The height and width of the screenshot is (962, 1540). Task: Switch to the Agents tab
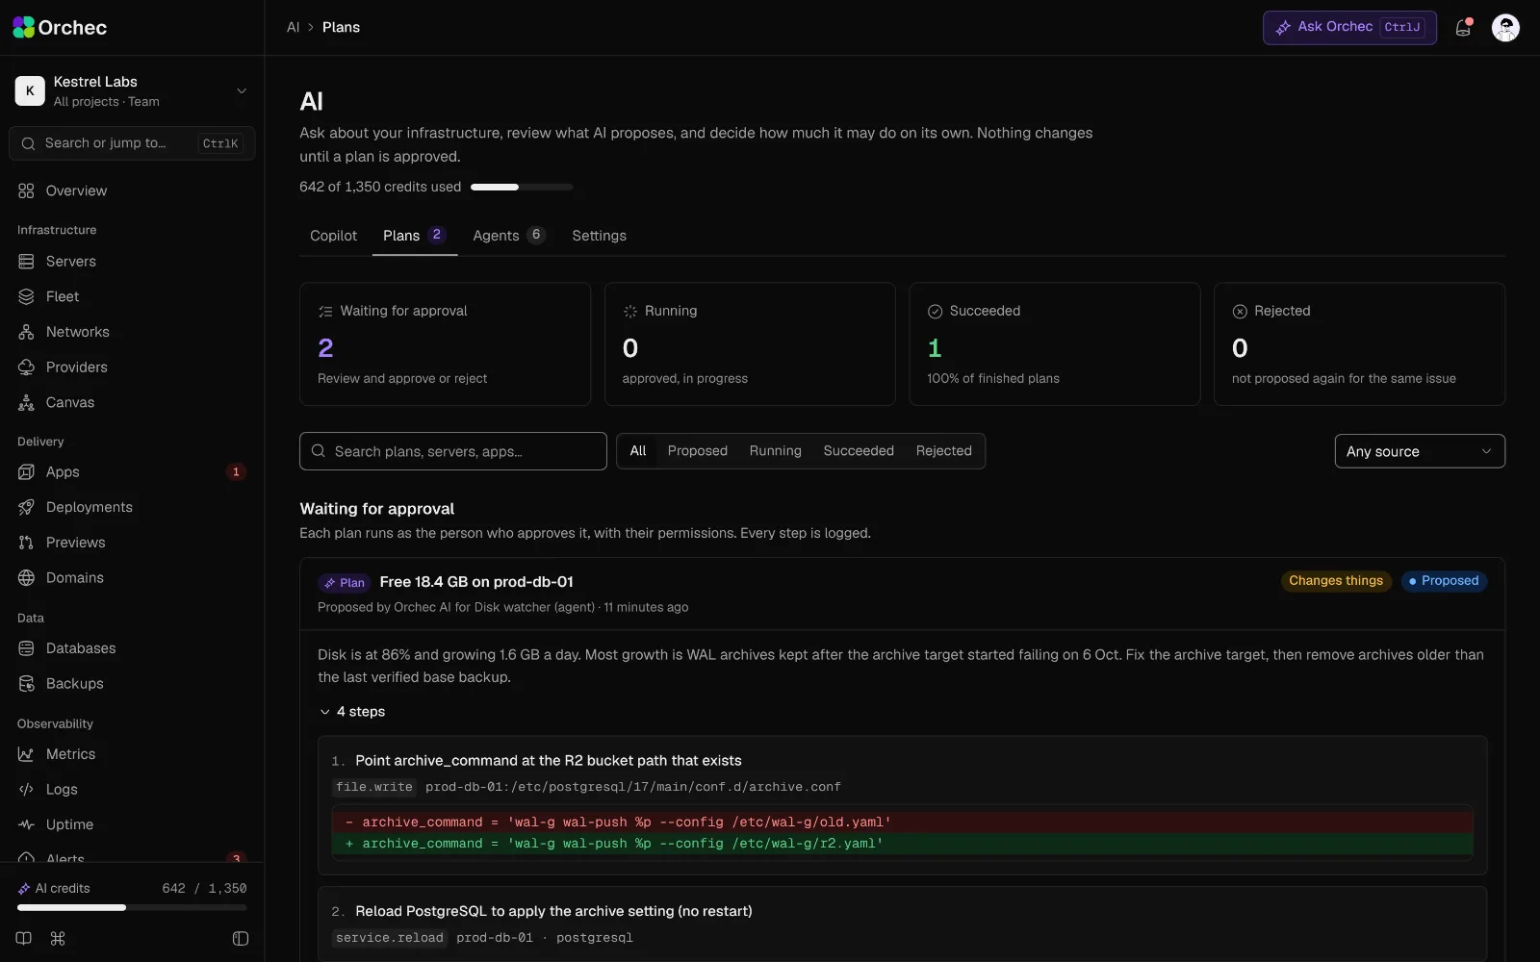pyautogui.click(x=509, y=236)
